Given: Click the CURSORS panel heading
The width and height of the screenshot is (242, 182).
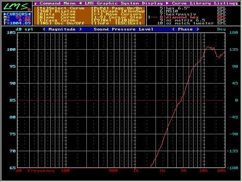Looking at the screenshot, I should [17, 14].
